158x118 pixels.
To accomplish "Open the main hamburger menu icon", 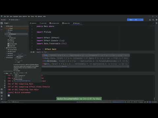I will pyautogui.click(x=2, y=16).
